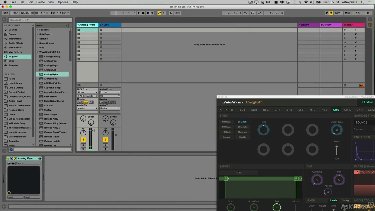The width and height of the screenshot is (375, 211).
Task: Select Audio Effects category in browser
Action: [x=16, y=43]
